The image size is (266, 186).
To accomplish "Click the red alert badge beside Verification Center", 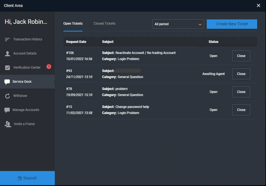I will pyautogui.click(x=49, y=67).
